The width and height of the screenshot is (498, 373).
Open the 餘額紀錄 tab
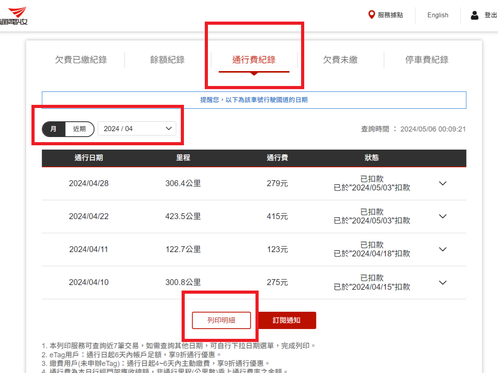[167, 60]
